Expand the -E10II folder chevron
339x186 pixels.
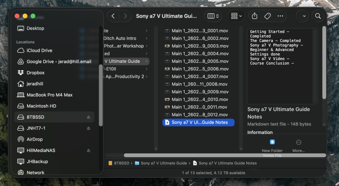pos(147,69)
